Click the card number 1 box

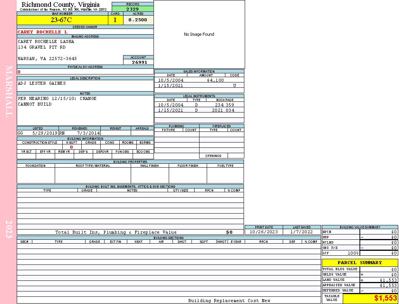click(115, 20)
